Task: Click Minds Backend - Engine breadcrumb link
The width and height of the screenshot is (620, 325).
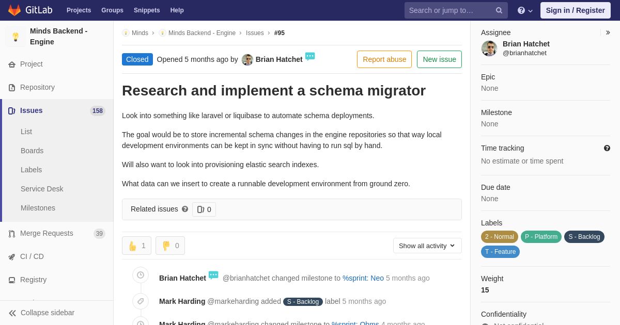Action: (x=202, y=33)
